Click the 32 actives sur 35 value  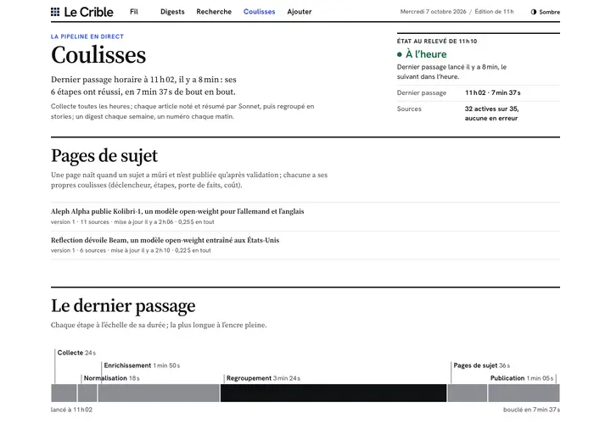(x=491, y=109)
